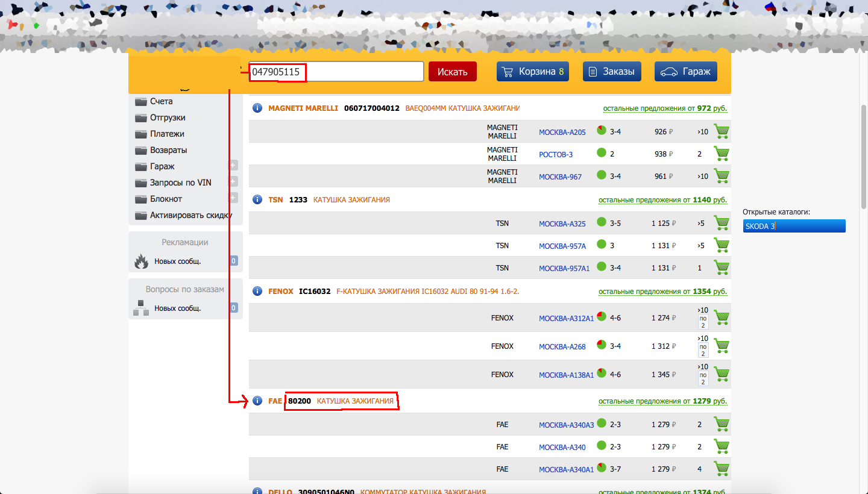
Task: Open Рекламации new messages count
Action: [233, 261]
